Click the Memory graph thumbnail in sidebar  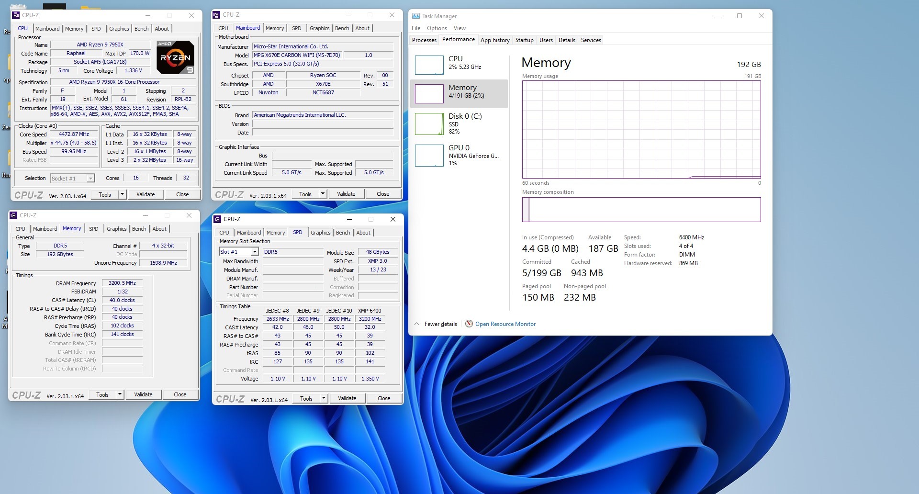point(429,94)
